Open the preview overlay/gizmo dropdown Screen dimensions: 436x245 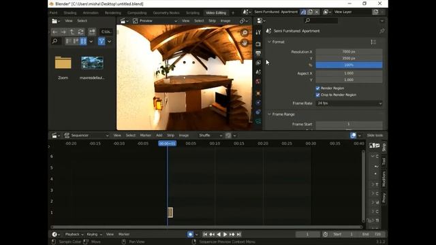pos(244,21)
